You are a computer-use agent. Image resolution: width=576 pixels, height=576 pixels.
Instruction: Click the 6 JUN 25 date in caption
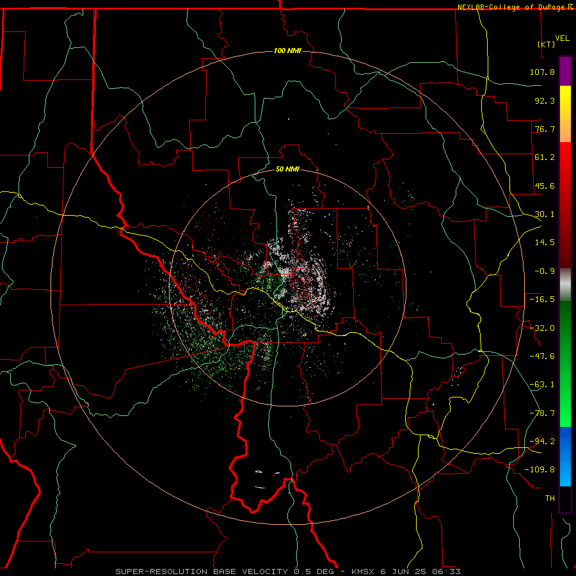pos(404,572)
